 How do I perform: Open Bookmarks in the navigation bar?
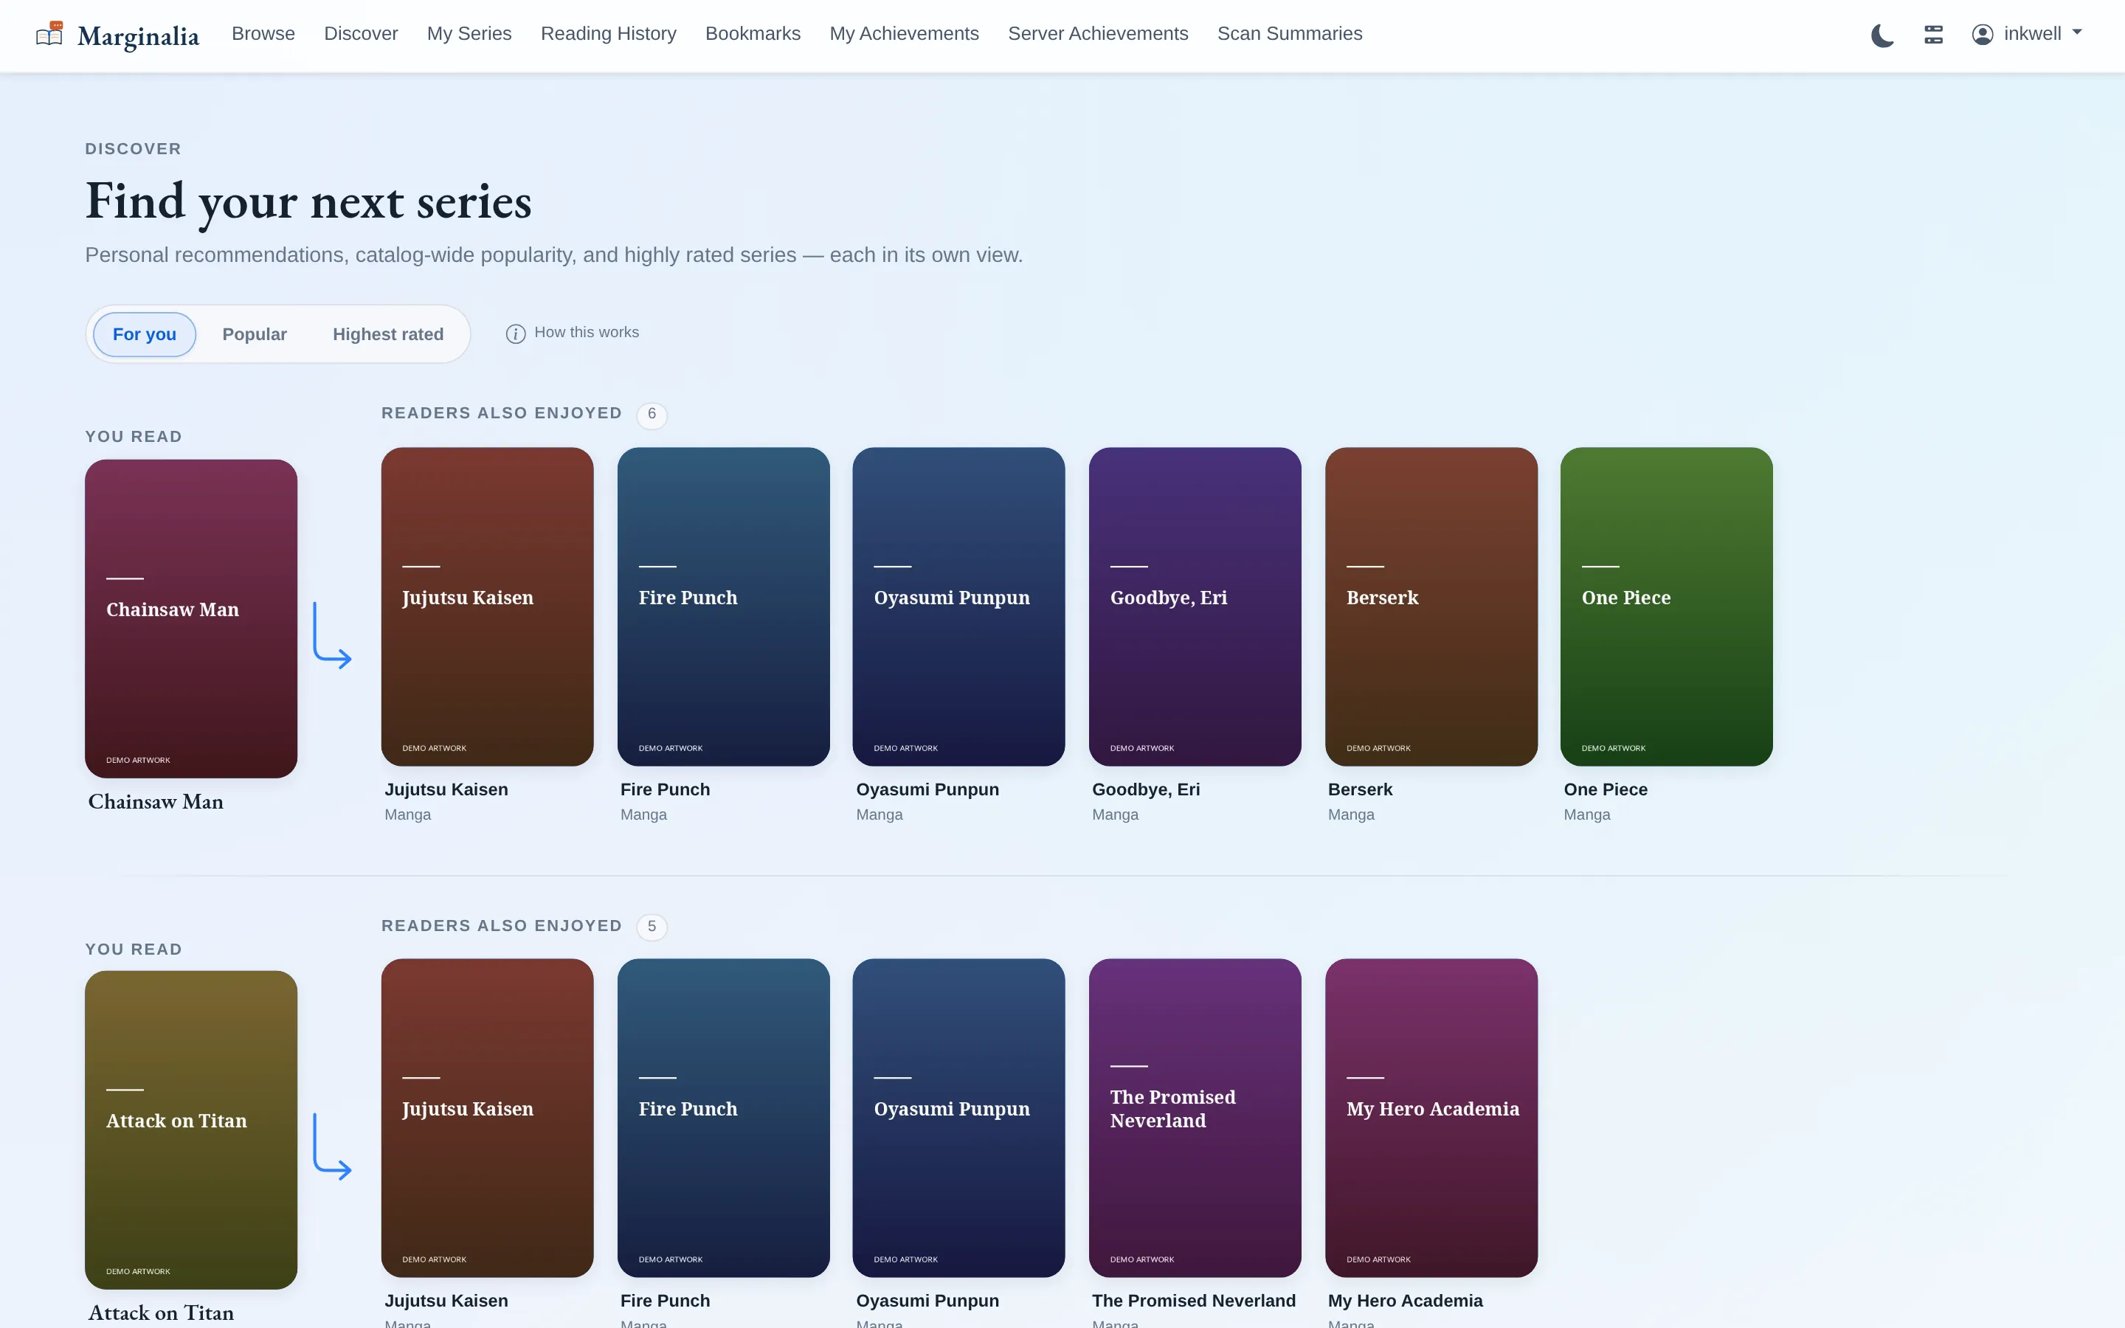tap(753, 33)
